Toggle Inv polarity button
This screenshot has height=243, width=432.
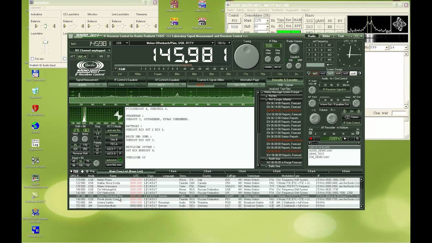(97, 146)
